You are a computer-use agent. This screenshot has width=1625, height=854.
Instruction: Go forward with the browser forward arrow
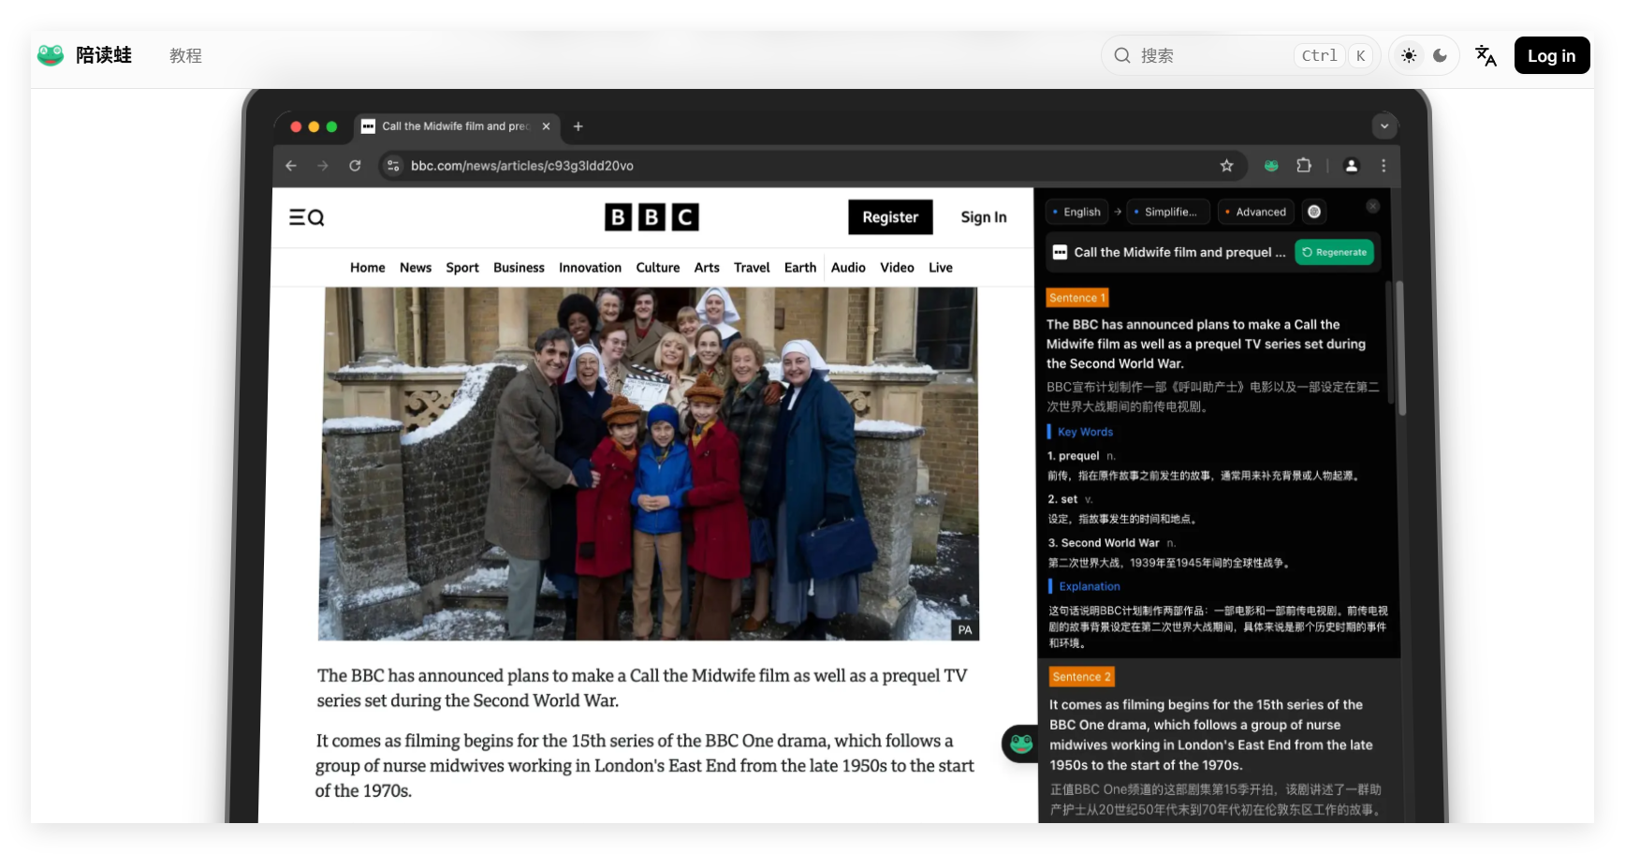[323, 166]
